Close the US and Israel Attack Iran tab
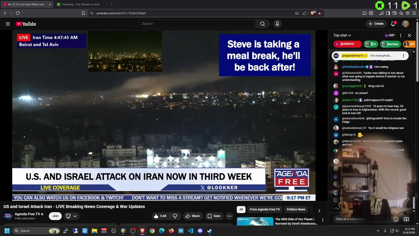This screenshot has height=236, width=419. (x=50, y=4)
